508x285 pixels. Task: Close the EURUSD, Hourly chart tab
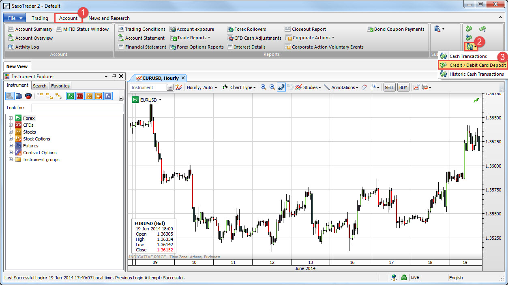coord(183,78)
